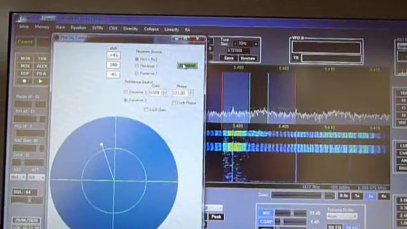Viewport: 407px width, 229px height.
Task: Adjust the RX2 AF slider
Action: pos(30,134)
